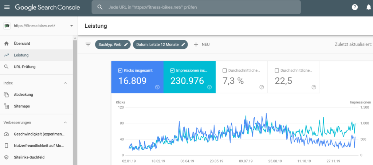The image size is (373, 165).
Task: Click the Geschwindigkeit speedometer icon
Action: coord(7,134)
